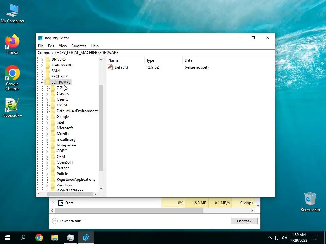The height and width of the screenshot is (244, 326).
Task: Open the Edit menu
Action: [51, 46]
